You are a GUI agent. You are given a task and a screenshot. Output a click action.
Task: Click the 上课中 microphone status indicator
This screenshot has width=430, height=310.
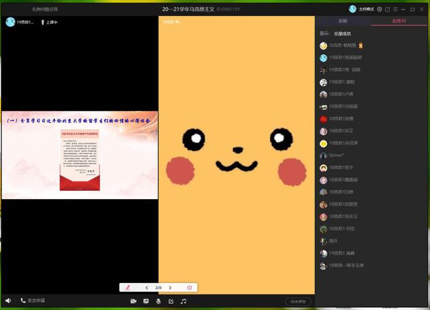tap(49, 22)
